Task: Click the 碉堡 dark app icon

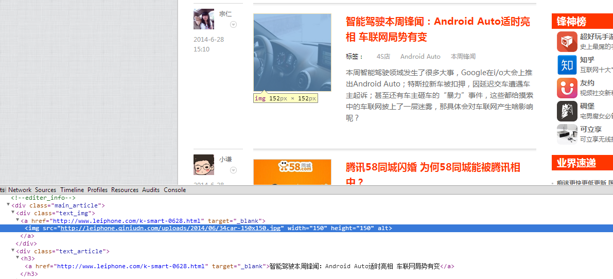Action: [567, 111]
